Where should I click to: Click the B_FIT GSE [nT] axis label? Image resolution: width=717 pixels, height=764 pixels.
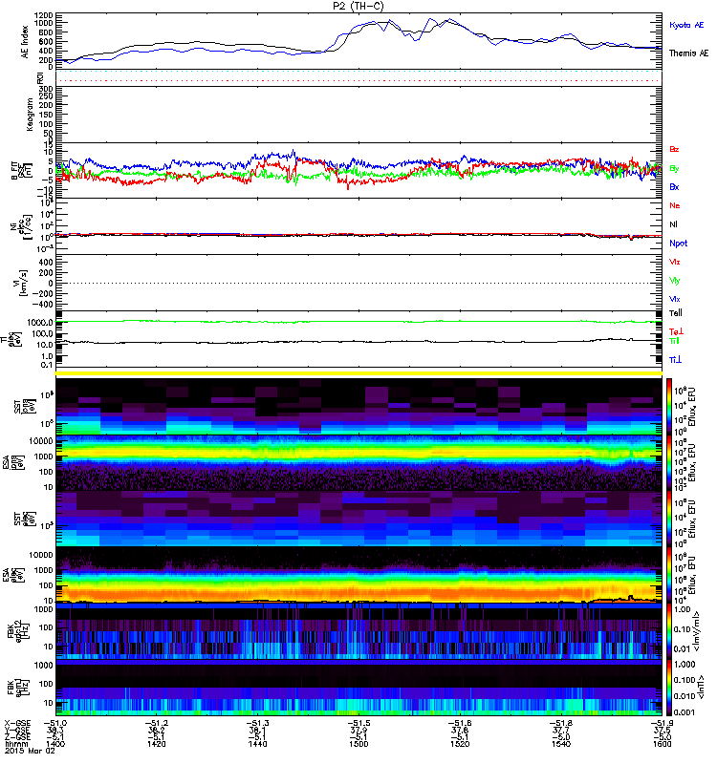pos(21,171)
